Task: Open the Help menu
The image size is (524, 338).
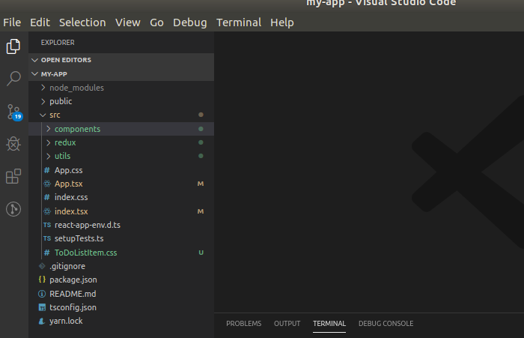Action: tap(282, 22)
